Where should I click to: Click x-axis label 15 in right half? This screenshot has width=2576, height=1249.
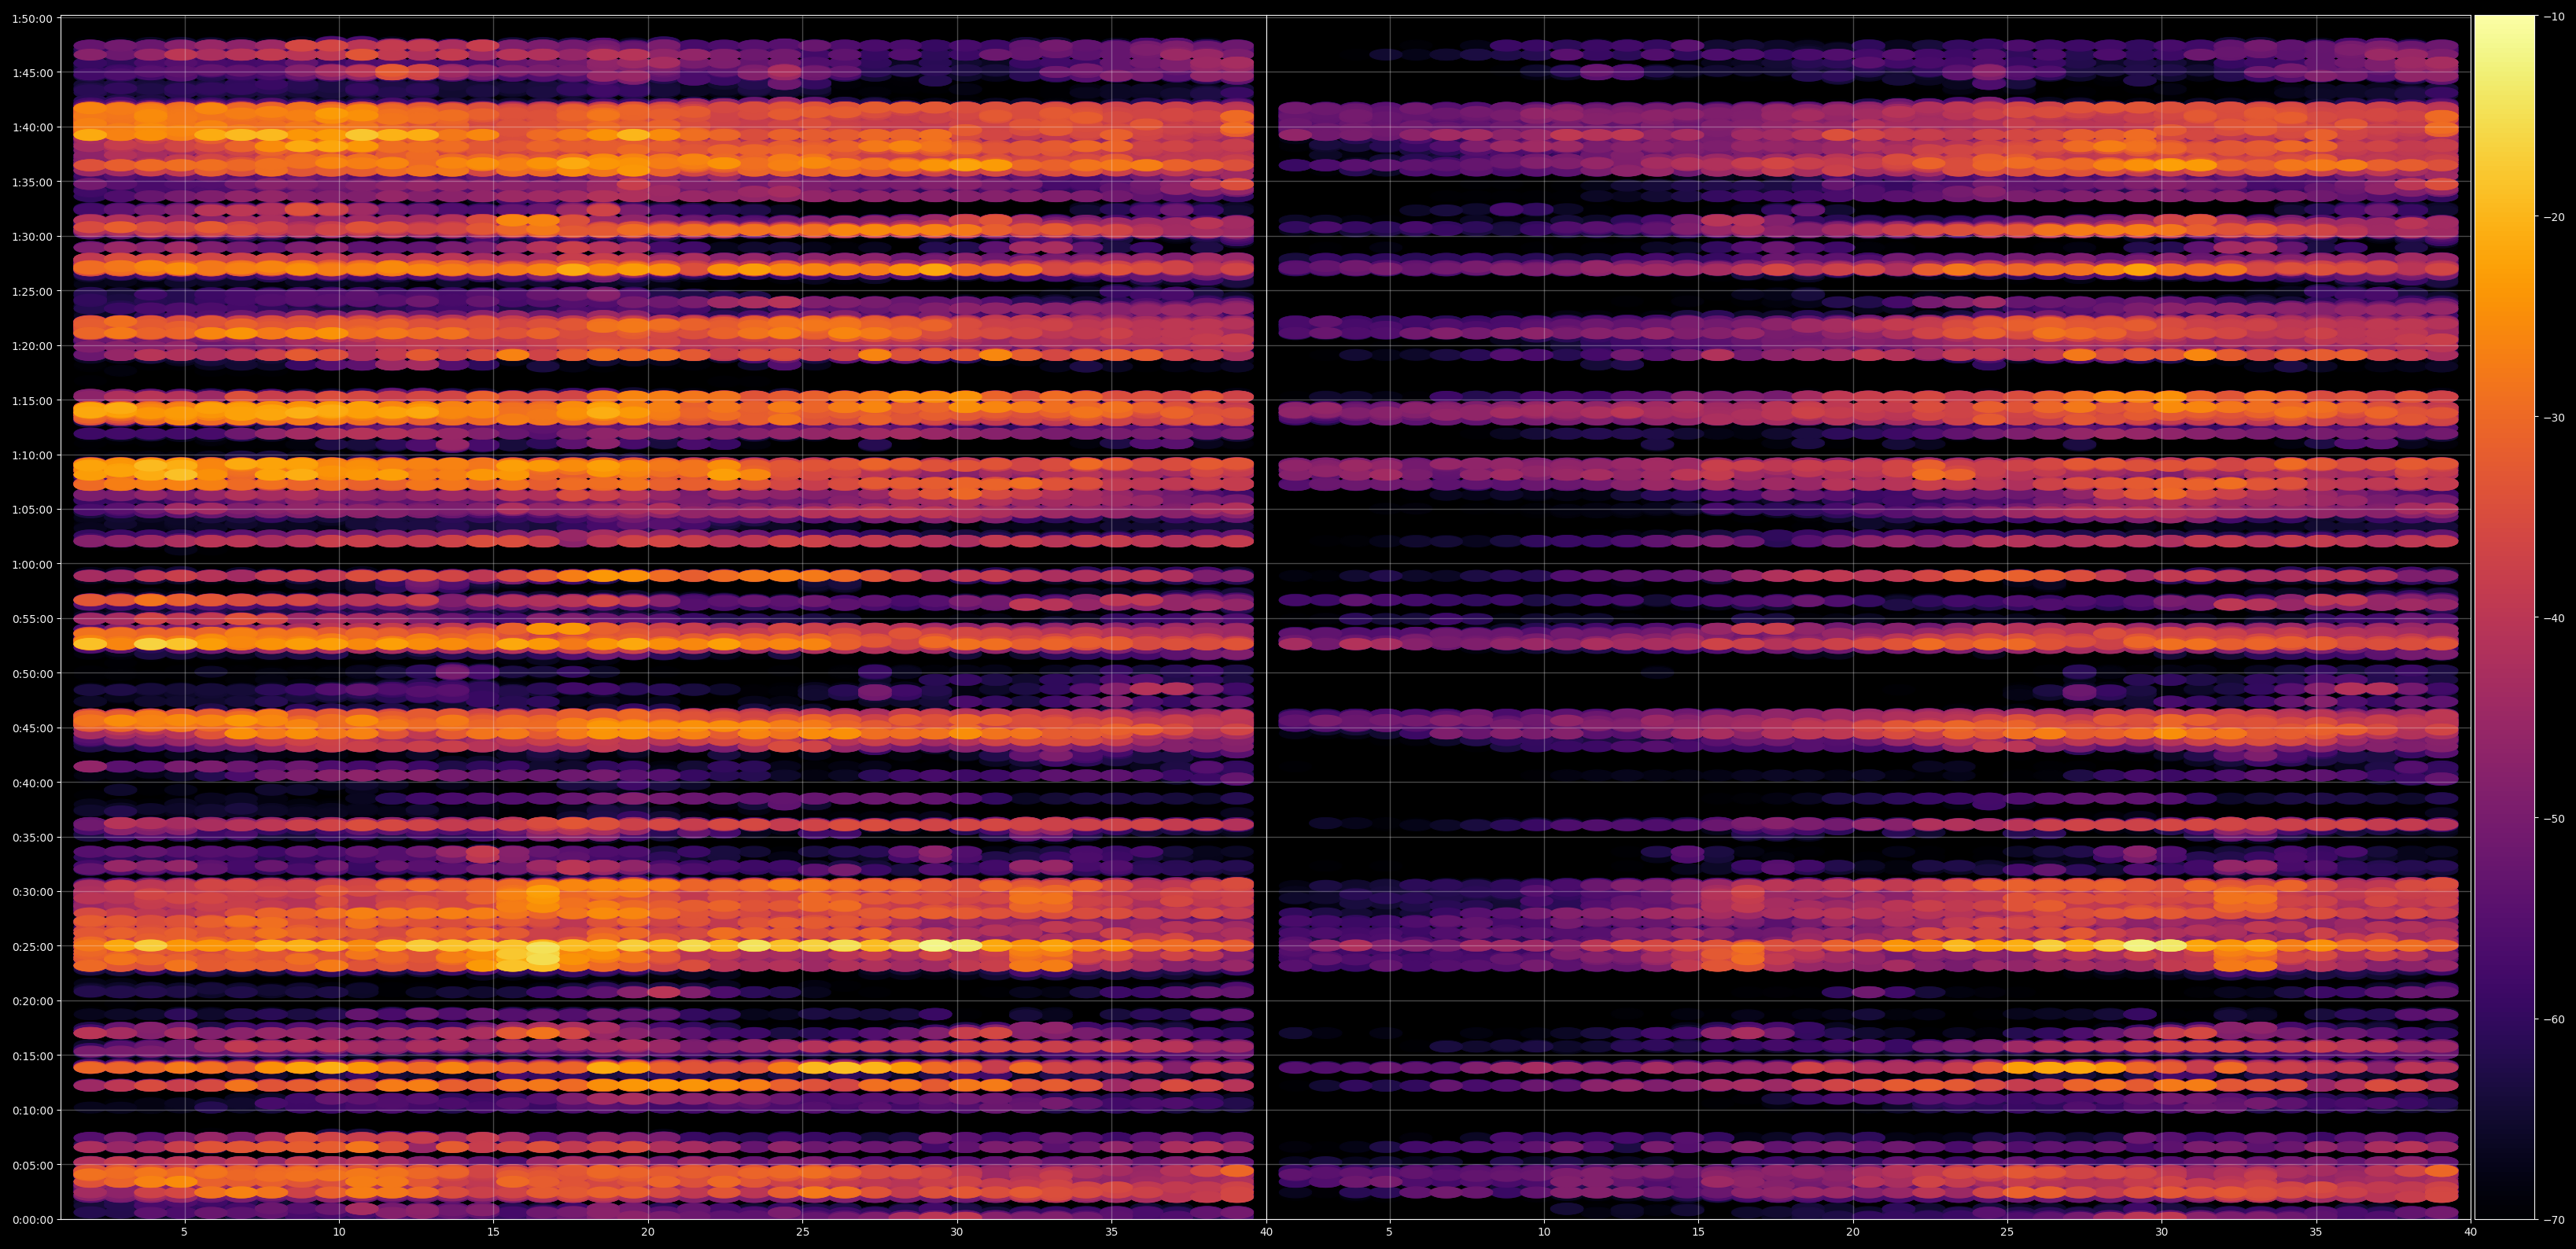click(1698, 1232)
